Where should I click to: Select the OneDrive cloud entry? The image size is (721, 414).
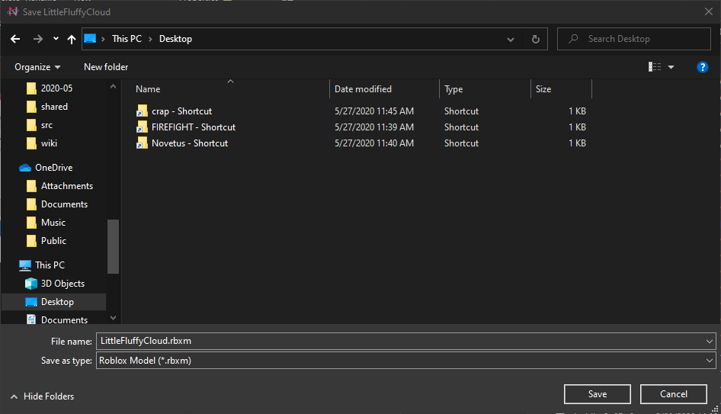pyautogui.click(x=53, y=168)
